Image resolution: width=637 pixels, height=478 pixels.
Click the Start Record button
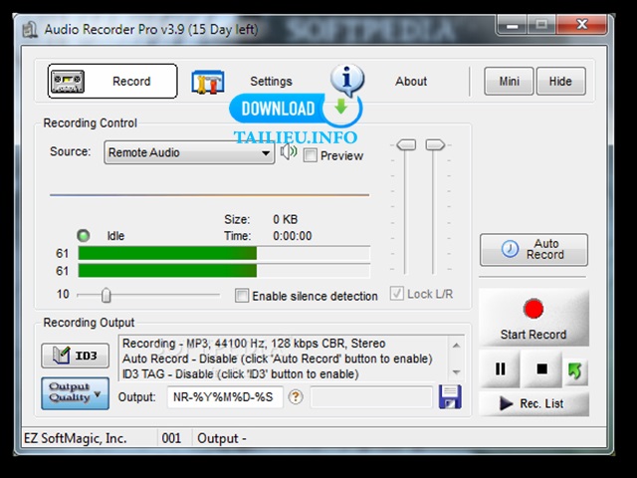click(533, 318)
